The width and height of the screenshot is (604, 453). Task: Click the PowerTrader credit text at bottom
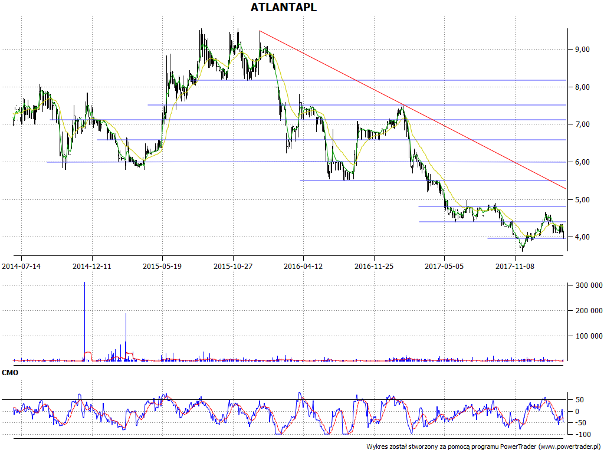pyautogui.click(x=485, y=447)
